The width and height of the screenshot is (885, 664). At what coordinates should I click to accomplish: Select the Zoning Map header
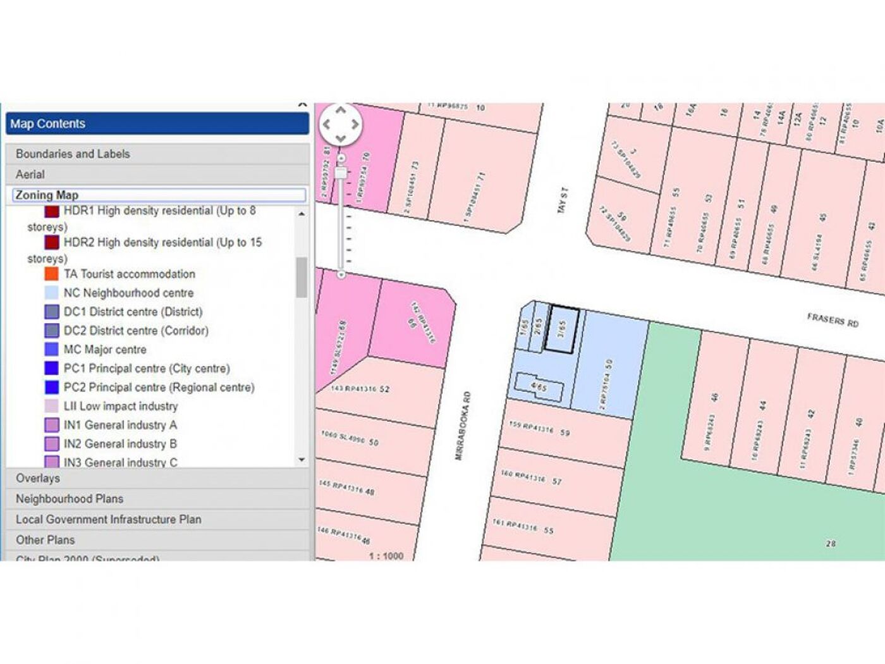(x=159, y=195)
